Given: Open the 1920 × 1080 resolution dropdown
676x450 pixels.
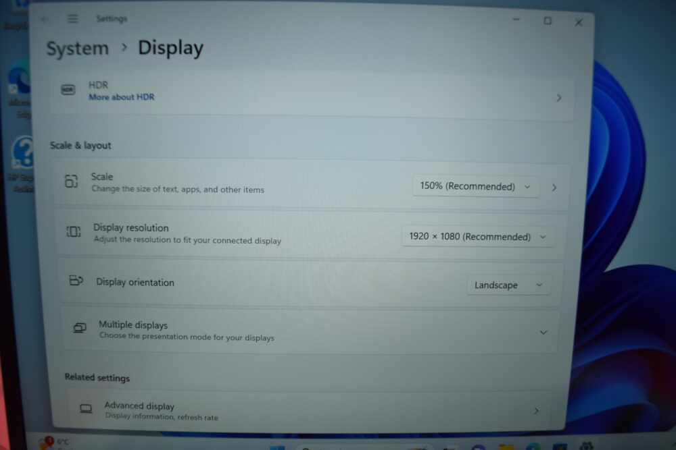Looking at the screenshot, I should (477, 237).
